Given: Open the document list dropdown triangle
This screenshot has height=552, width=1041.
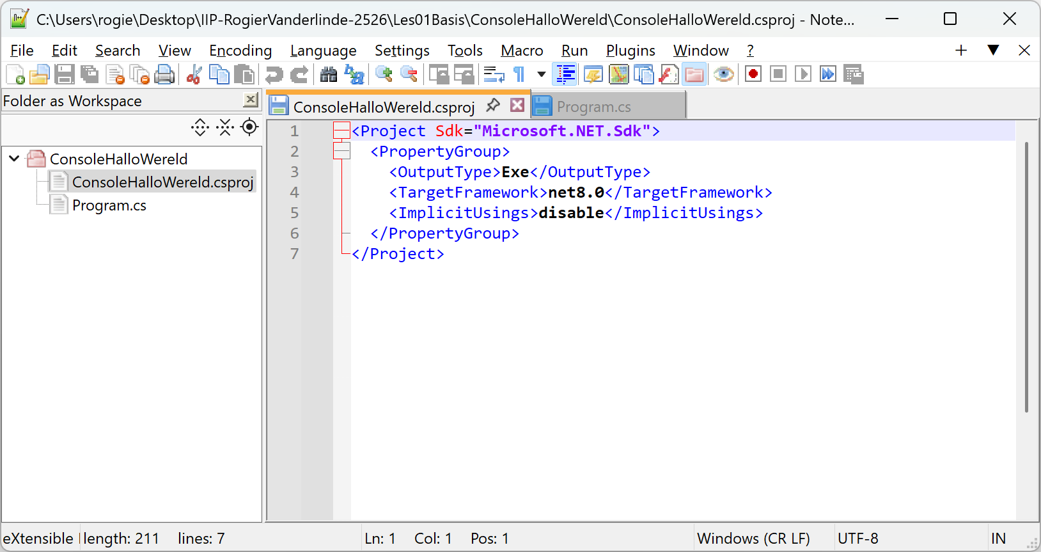Looking at the screenshot, I should point(993,50).
